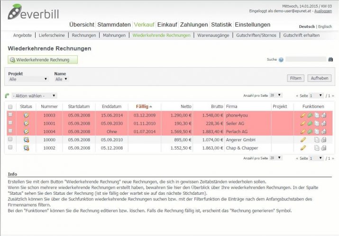Click edit pencil icon for Chap & Chapper
Image resolution: width=339 pixels, height=236 pixels.
[303, 148]
